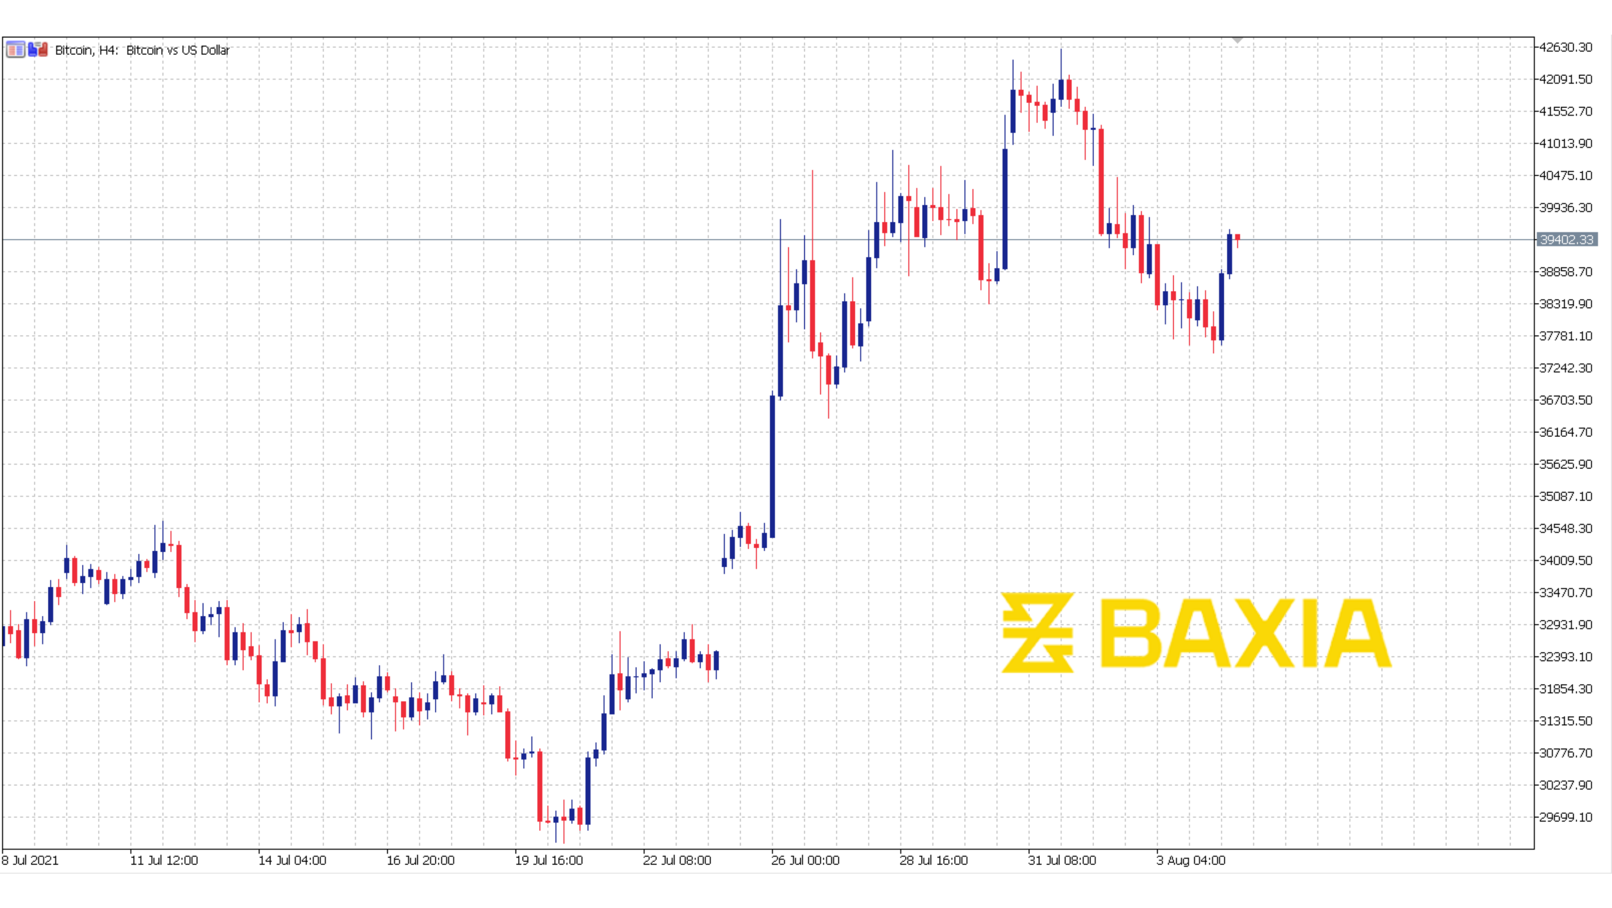This screenshot has width=1612, height=908.
Task: Click the 11 Jul 12:00 time label
Action: (x=163, y=861)
